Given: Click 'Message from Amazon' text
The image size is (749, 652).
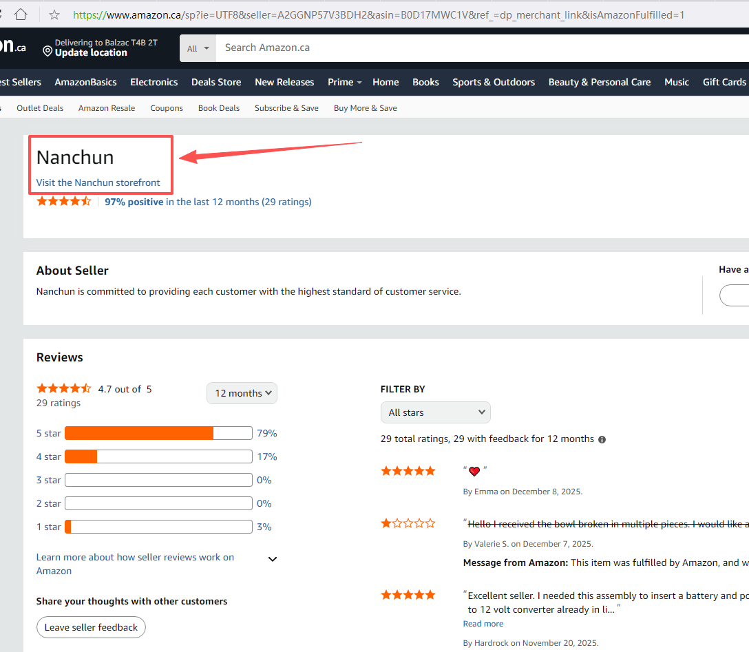Looking at the screenshot, I should click(x=516, y=562).
